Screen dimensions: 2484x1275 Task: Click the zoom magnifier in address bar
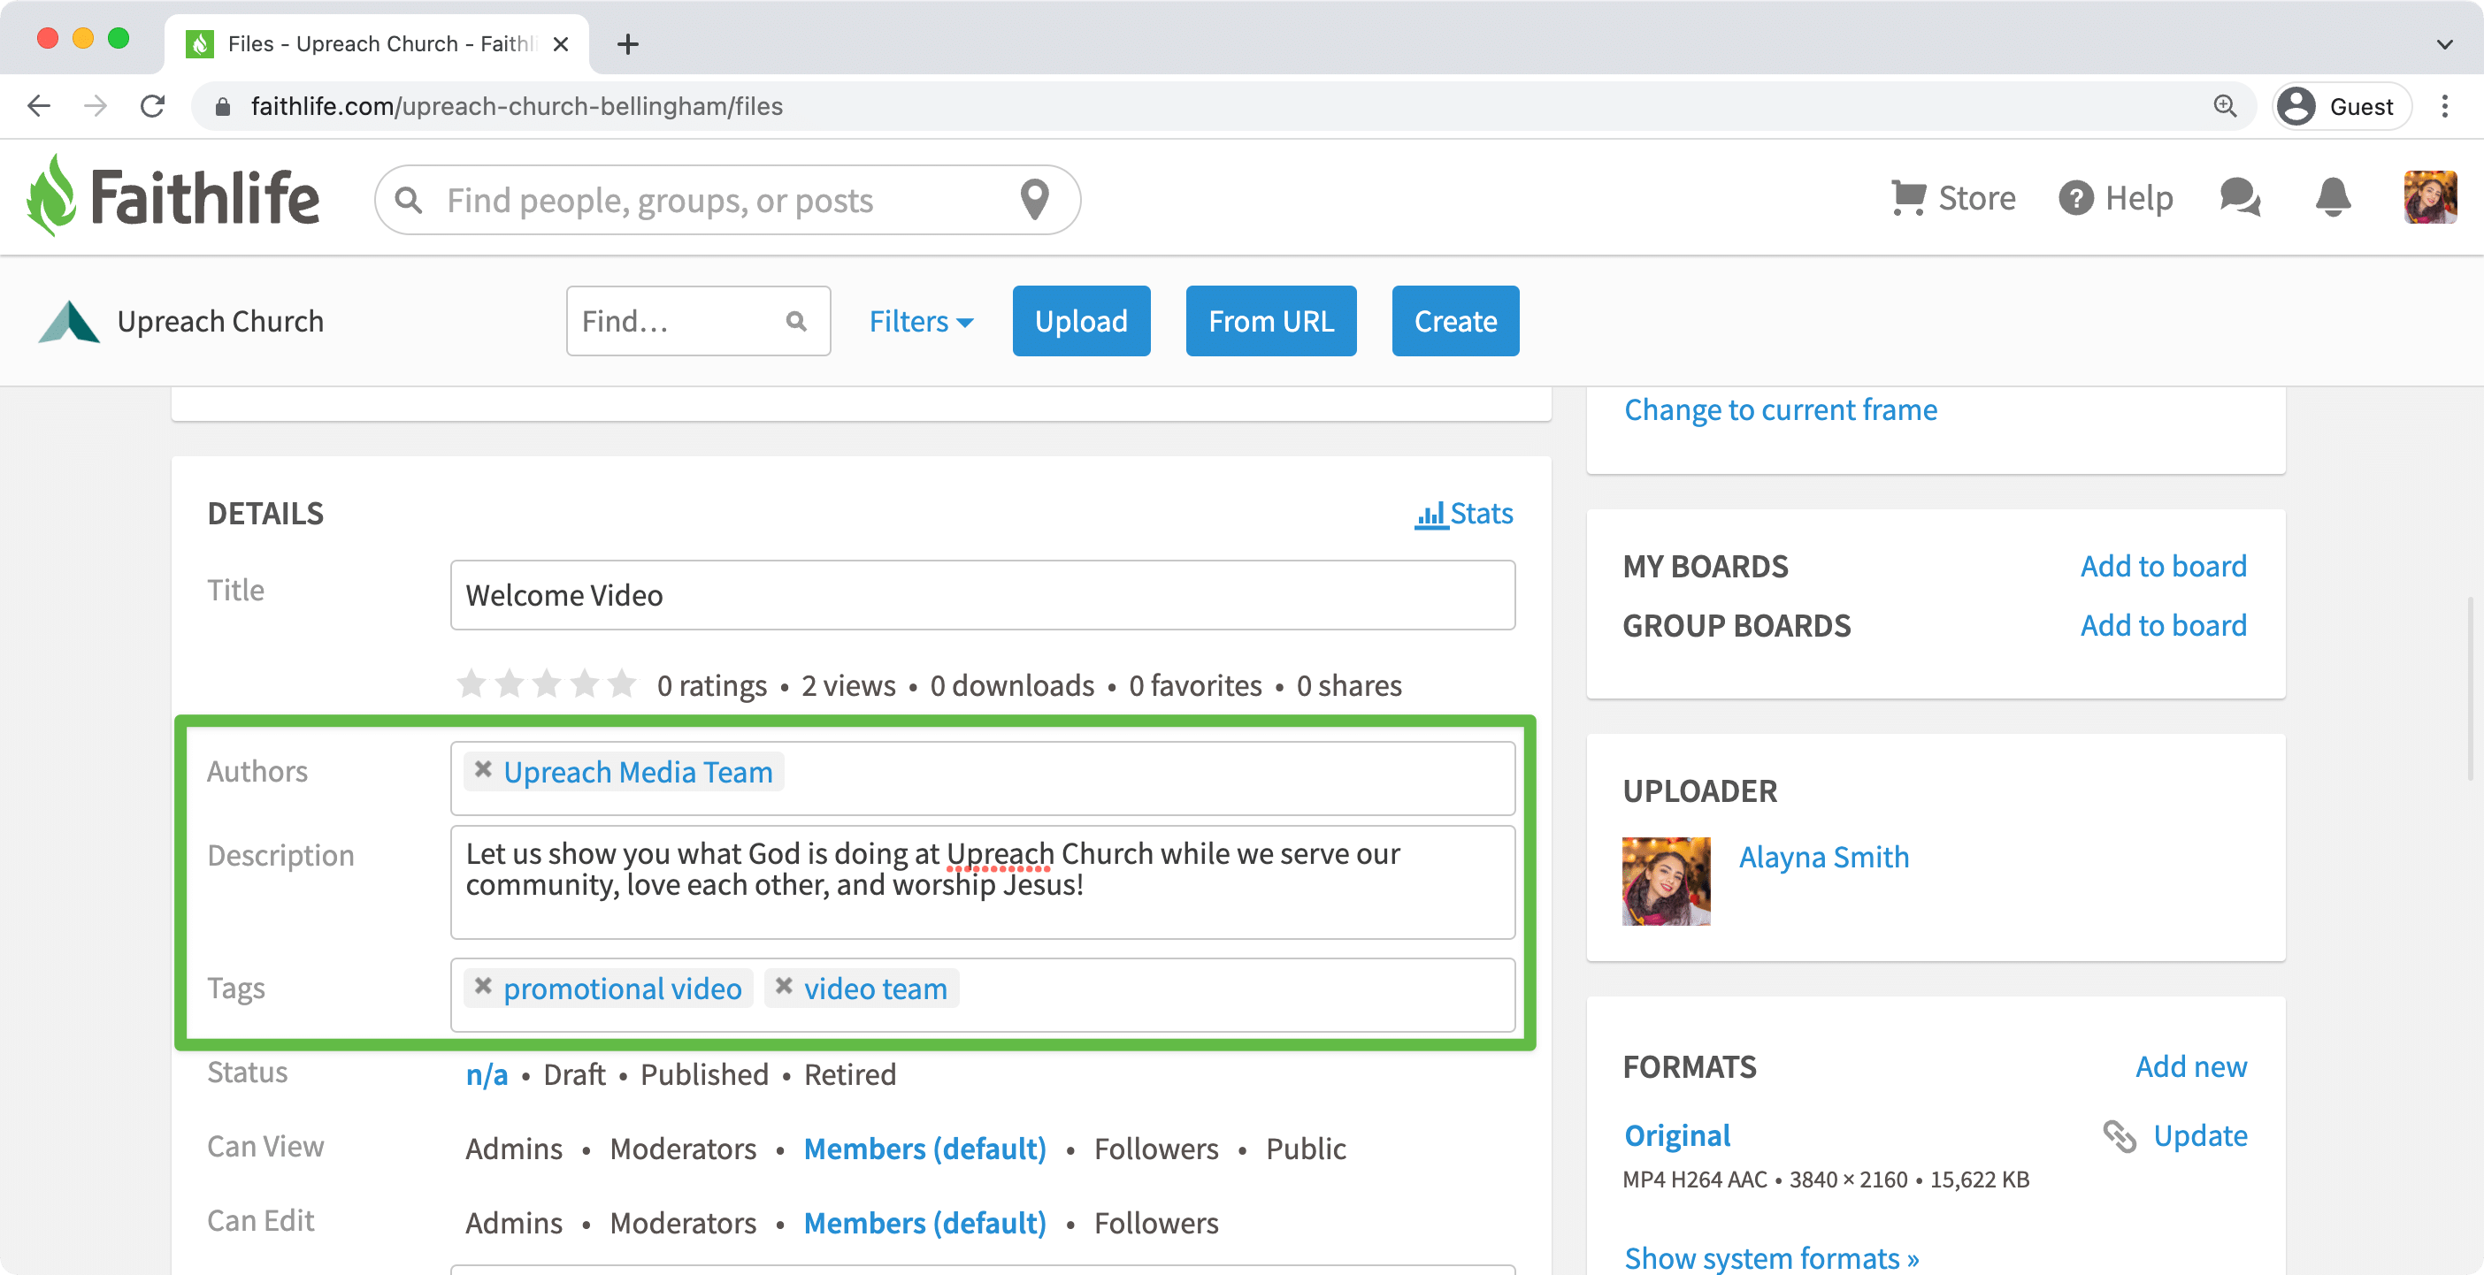coord(2225,106)
